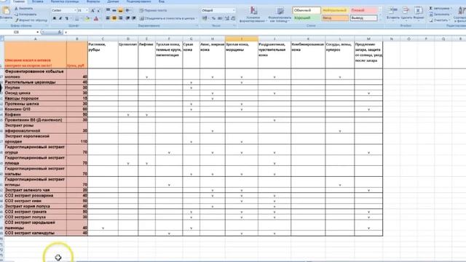Viewport: 466px width, 262px height.
Task: Apply red font color
Action: tap(96, 19)
